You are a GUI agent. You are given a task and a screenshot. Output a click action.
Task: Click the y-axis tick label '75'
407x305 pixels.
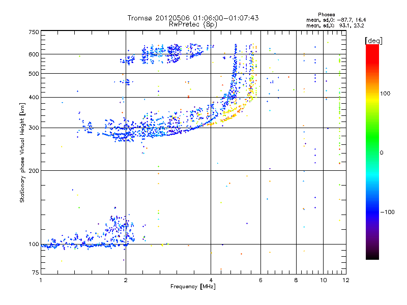tap(36, 272)
